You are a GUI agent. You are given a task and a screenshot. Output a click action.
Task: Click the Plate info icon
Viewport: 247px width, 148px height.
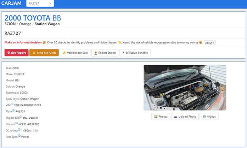14,110
